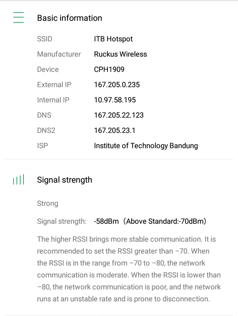Click the RSSI explanation paragraph
The image size is (238, 316).
[x=129, y=269]
